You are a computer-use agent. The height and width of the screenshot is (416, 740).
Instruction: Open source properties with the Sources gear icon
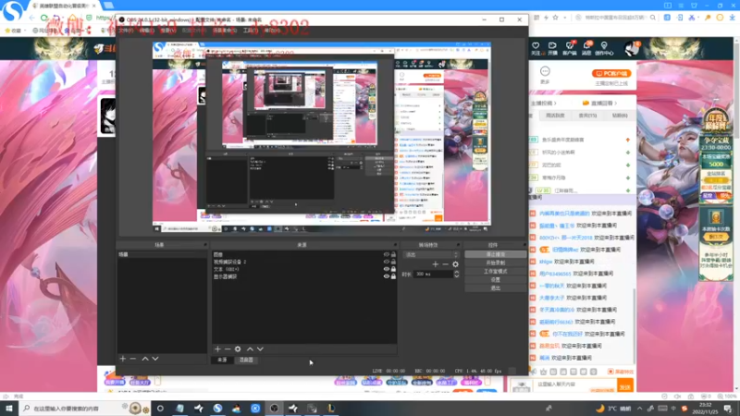click(x=238, y=349)
